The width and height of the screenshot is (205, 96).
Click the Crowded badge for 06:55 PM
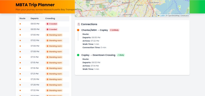pos(52,29)
